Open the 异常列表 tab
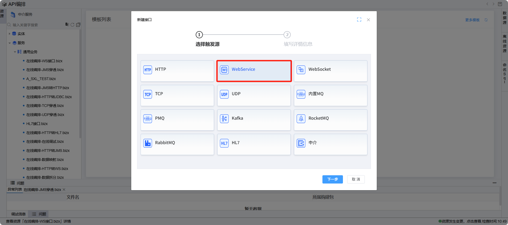The width and height of the screenshot is (508, 225). 15,190
